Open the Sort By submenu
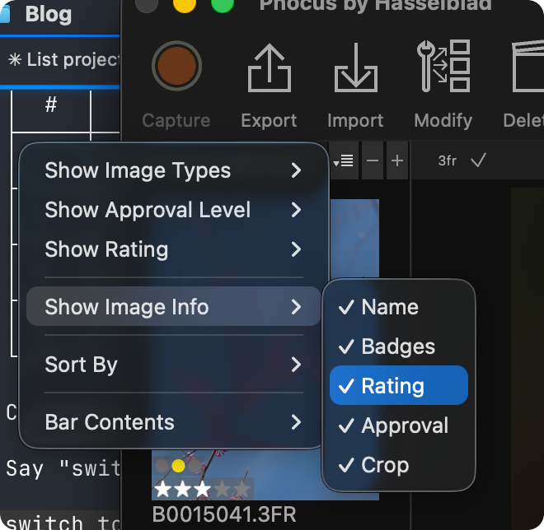This screenshot has height=530, width=544. 173,365
